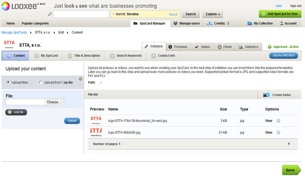The width and height of the screenshot is (305, 181).
Task: Open the Home menu item
Action: (x=10, y=23)
